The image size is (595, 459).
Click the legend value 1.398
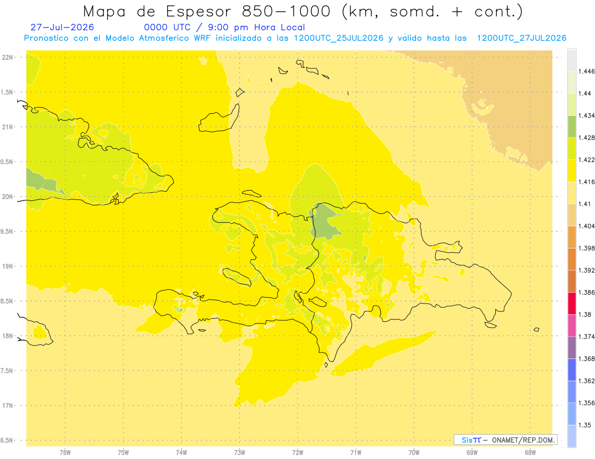pos(587,248)
